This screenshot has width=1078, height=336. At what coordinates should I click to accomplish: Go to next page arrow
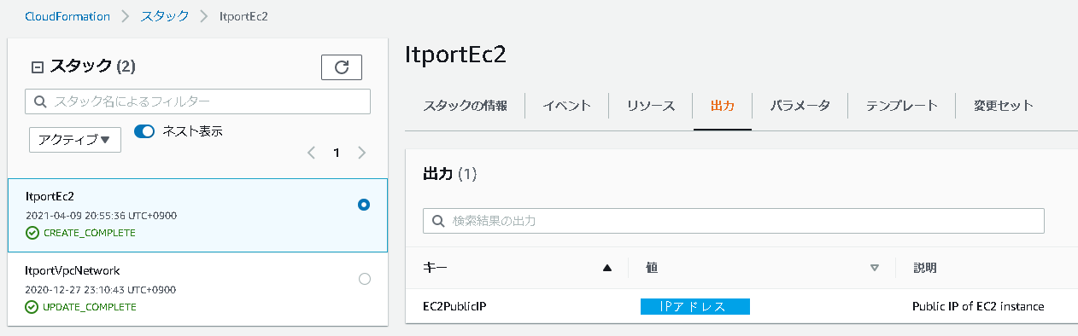(x=362, y=153)
